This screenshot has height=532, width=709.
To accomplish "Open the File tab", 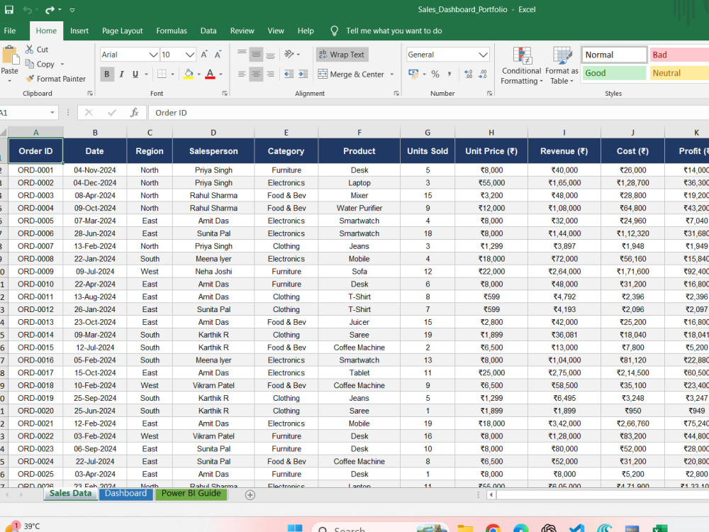I will pyautogui.click(x=10, y=31).
